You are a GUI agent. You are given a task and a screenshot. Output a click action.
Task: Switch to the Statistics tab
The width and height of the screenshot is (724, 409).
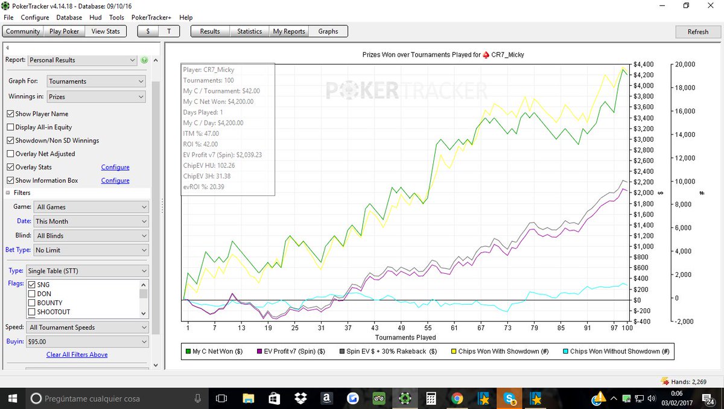pos(249,31)
